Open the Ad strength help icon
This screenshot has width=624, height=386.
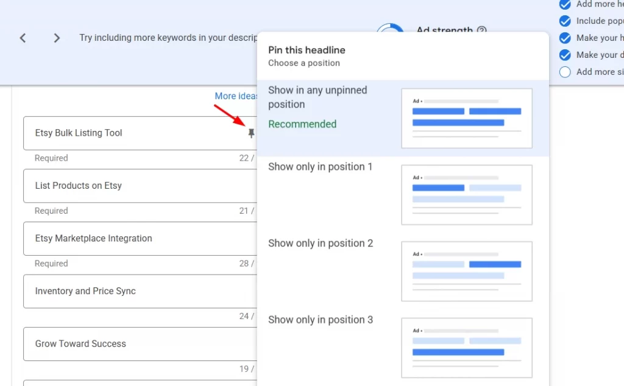coord(482,30)
